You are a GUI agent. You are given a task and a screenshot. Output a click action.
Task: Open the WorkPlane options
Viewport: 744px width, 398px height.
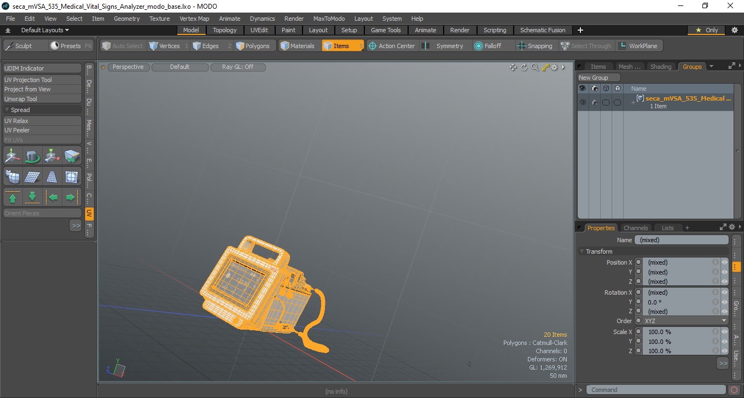(x=640, y=46)
